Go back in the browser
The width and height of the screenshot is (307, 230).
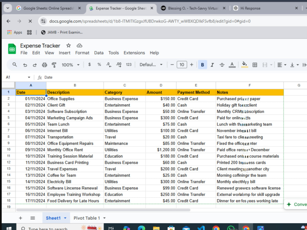point(8,21)
